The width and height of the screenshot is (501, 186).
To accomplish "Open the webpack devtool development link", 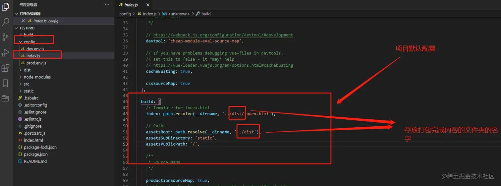I will click(x=223, y=35).
